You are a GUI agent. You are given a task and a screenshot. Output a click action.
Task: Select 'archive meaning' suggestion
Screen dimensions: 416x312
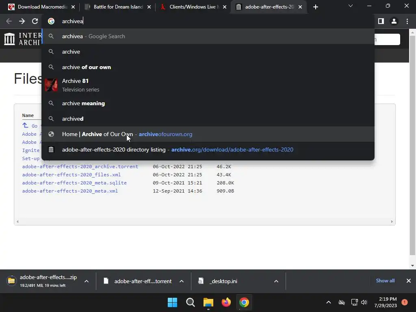tap(208, 103)
